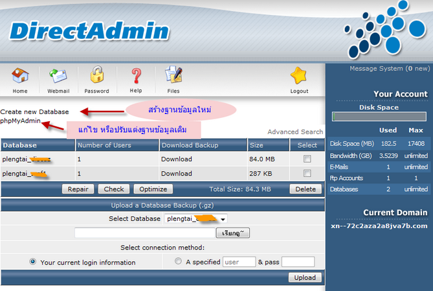Focus the specified user text field

[239, 262]
